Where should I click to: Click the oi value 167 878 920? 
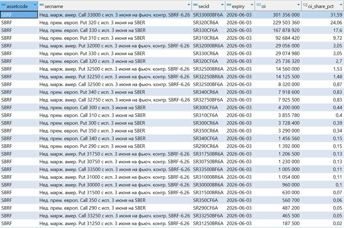tap(286, 30)
